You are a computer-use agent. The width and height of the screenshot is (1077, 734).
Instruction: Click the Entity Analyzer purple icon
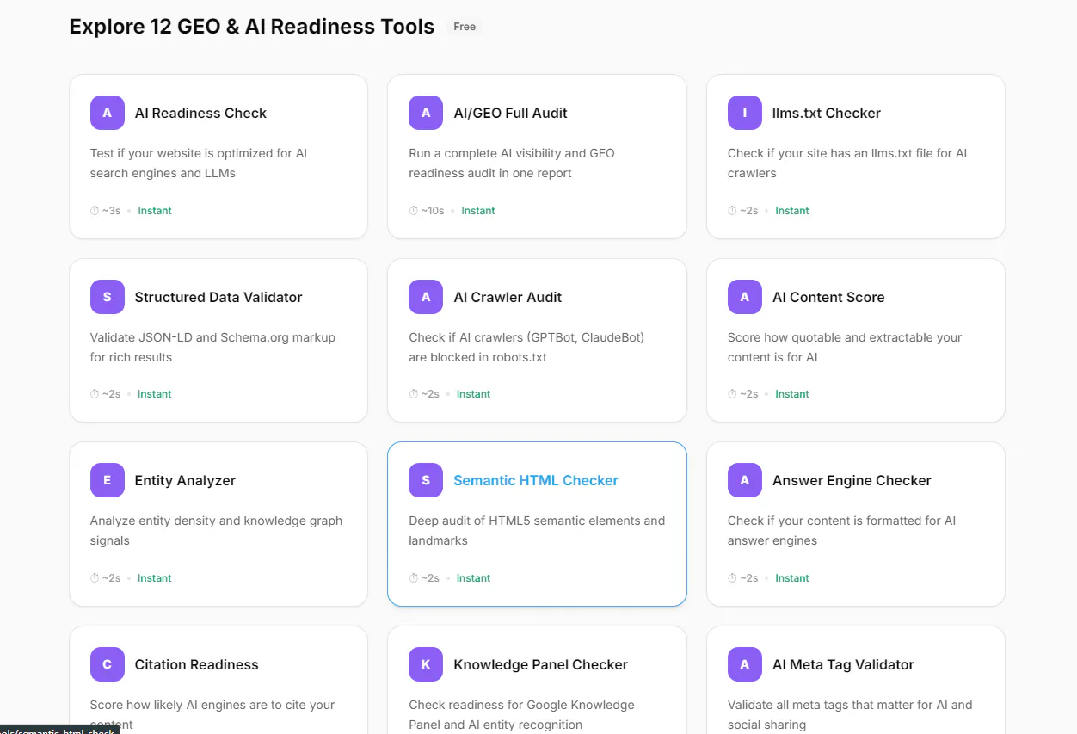point(108,480)
